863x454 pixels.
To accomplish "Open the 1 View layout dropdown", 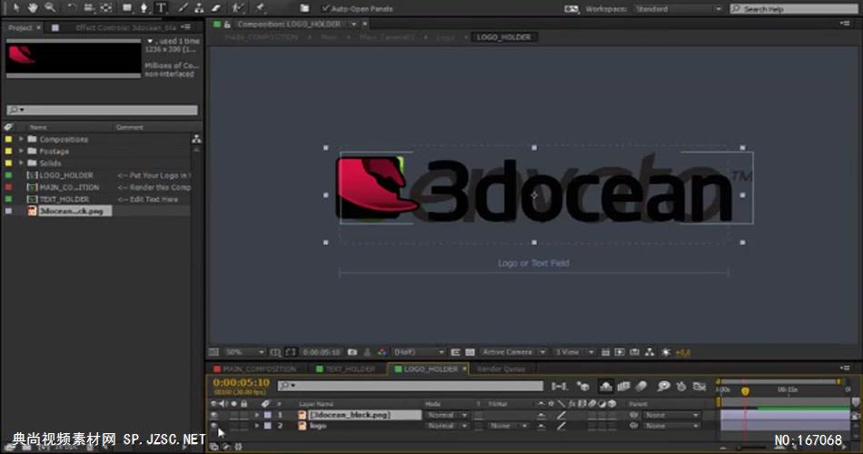I will point(574,352).
